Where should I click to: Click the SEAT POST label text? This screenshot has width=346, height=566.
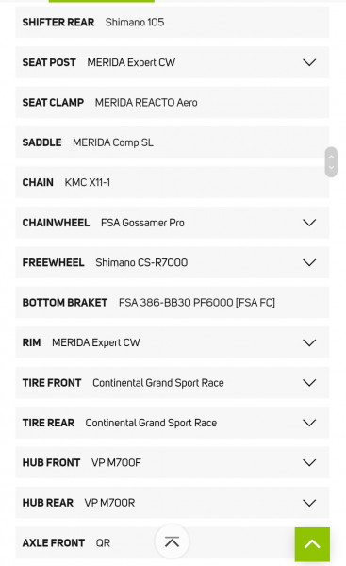coord(49,62)
